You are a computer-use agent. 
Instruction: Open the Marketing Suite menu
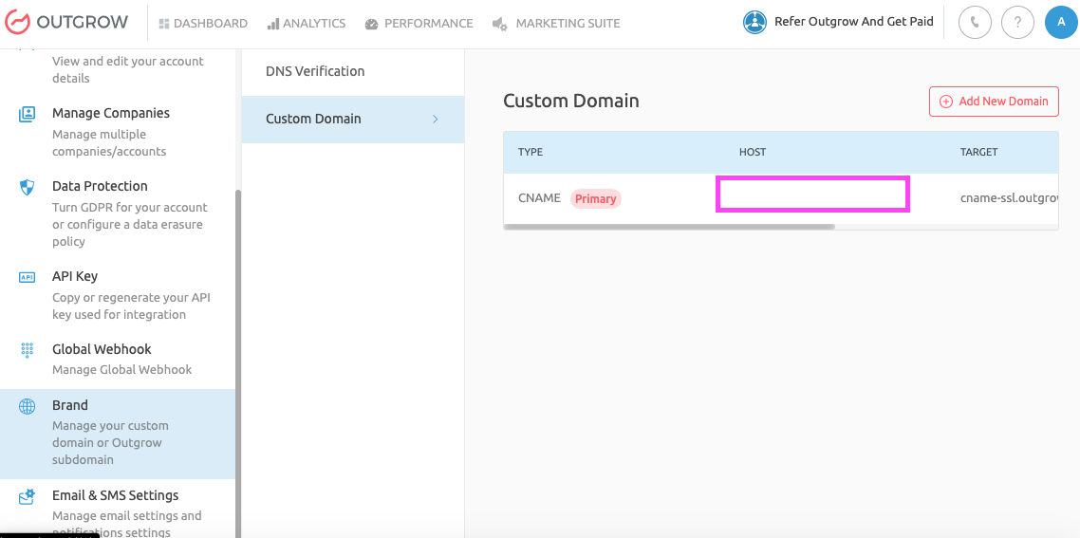(x=556, y=24)
